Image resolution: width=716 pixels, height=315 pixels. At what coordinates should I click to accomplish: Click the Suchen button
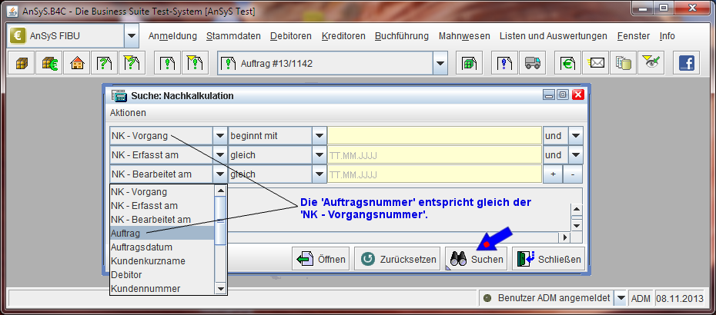coord(477,259)
